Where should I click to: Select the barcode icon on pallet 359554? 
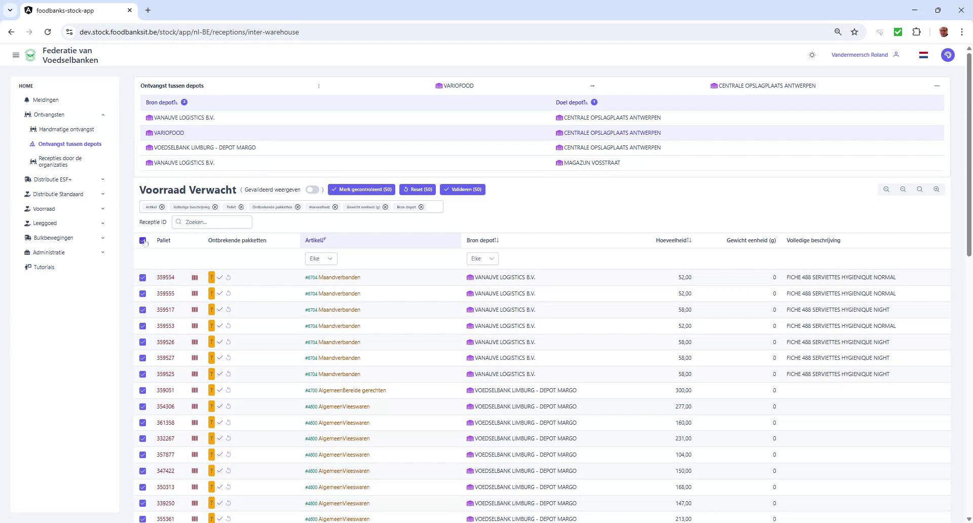tap(195, 277)
